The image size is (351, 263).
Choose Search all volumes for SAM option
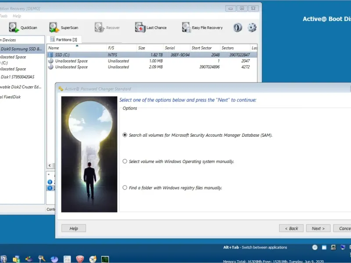[x=125, y=135]
